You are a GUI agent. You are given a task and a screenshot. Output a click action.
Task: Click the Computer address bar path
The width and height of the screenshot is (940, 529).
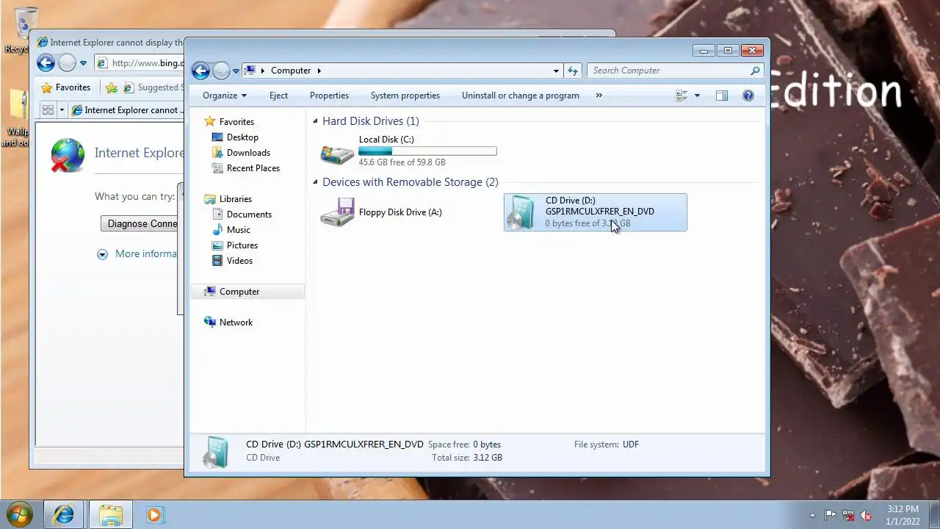coord(292,71)
